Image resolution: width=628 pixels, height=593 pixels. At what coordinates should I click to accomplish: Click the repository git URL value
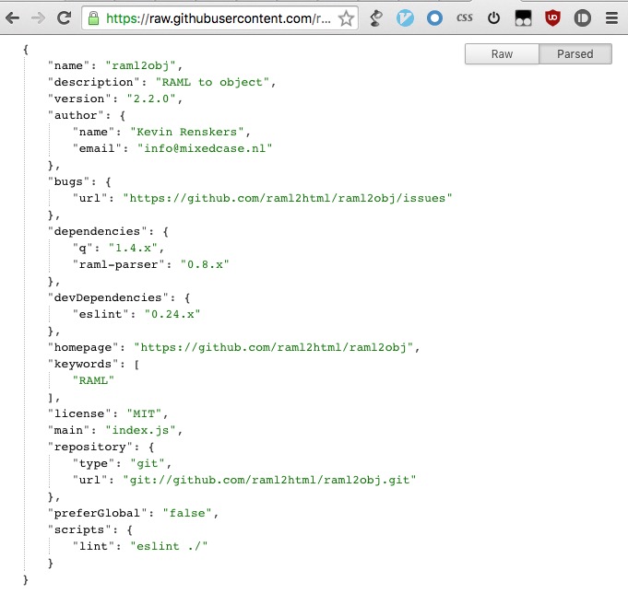[269, 479]
